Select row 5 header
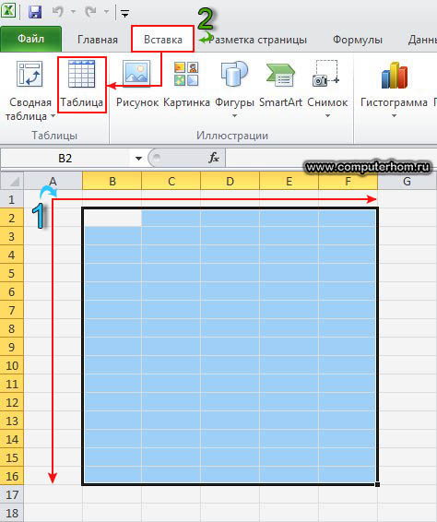This screenshot has width=437, height=522. tap(12, 273)
